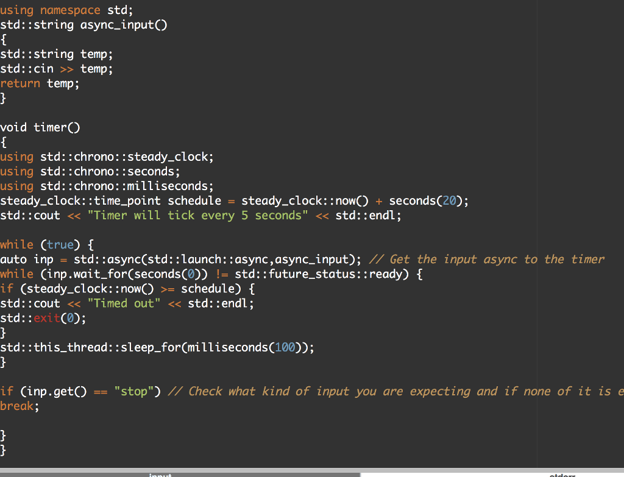Image resolution: width=624 pixels, height=477 pixels.
Task: Select the "using namespace std;" line
Action: point(66,10)
